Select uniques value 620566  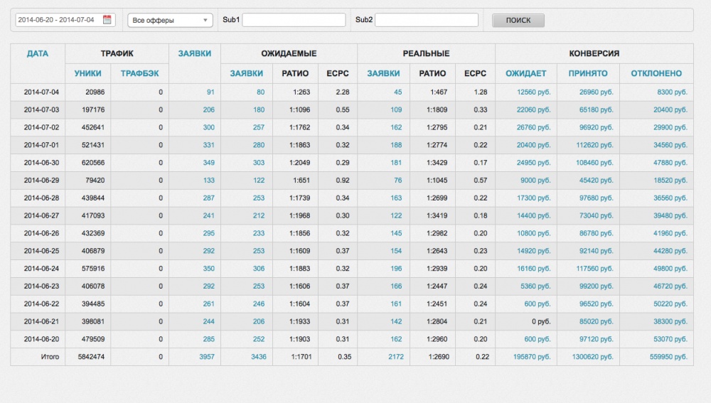click(93, 163)
